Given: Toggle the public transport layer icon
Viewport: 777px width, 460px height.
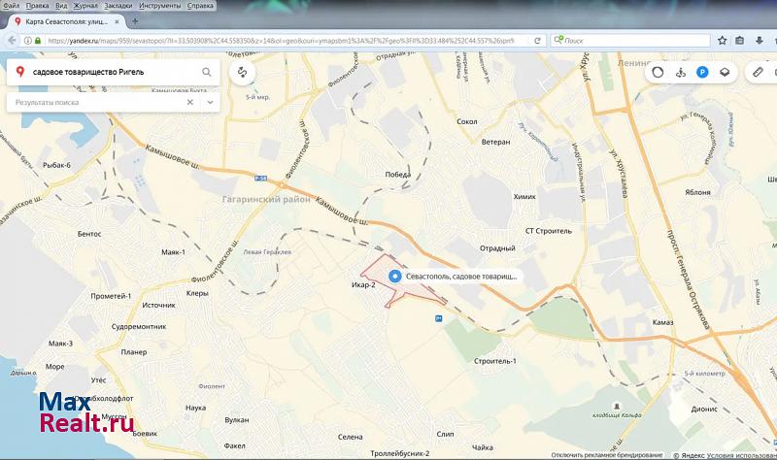Looking at the screenshot, I should click(x=680, y=72).
